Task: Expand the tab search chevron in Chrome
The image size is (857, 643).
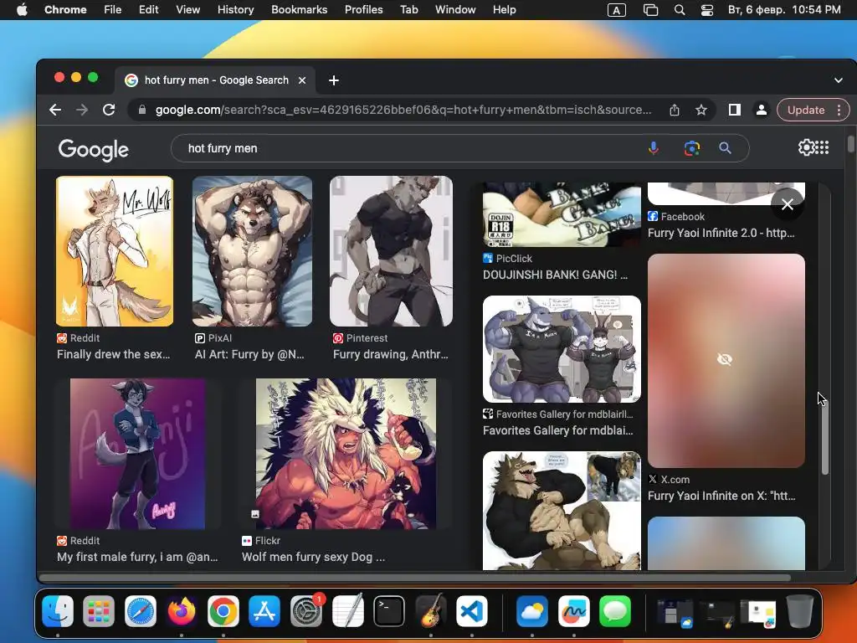Action: pos(839,80)
